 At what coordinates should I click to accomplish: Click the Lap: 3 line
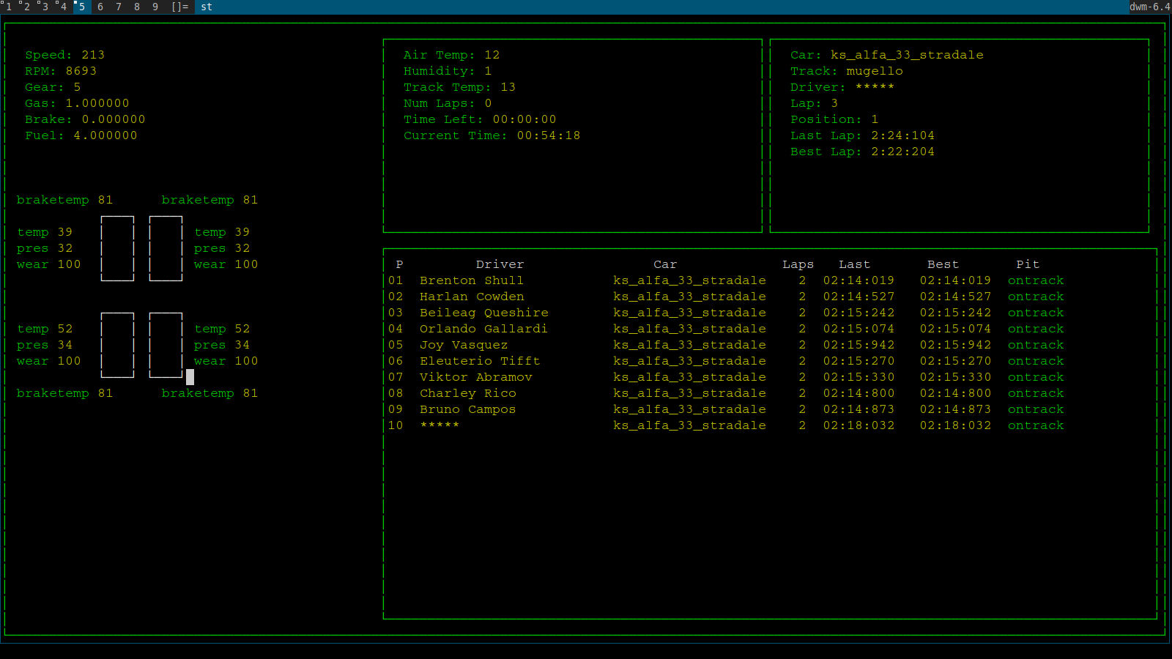pos(814,103)
